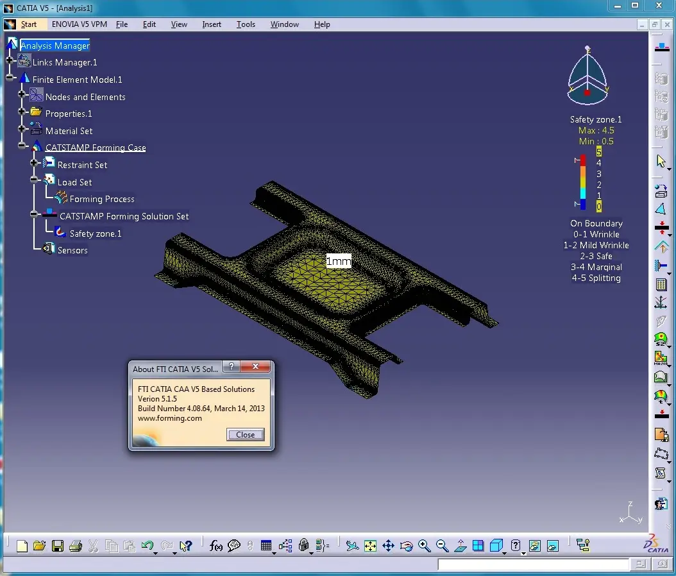Screen dimensions: 676x576
Task: Zoom in with the magnifier plus
Action: coord(424,546)
